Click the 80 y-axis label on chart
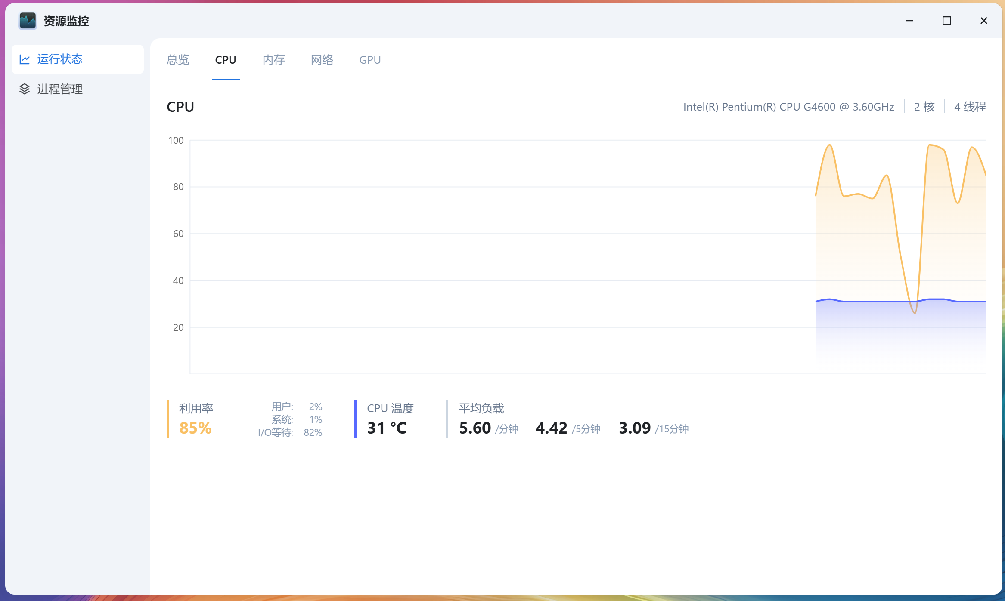1005x601 pixels. [178, 187]
